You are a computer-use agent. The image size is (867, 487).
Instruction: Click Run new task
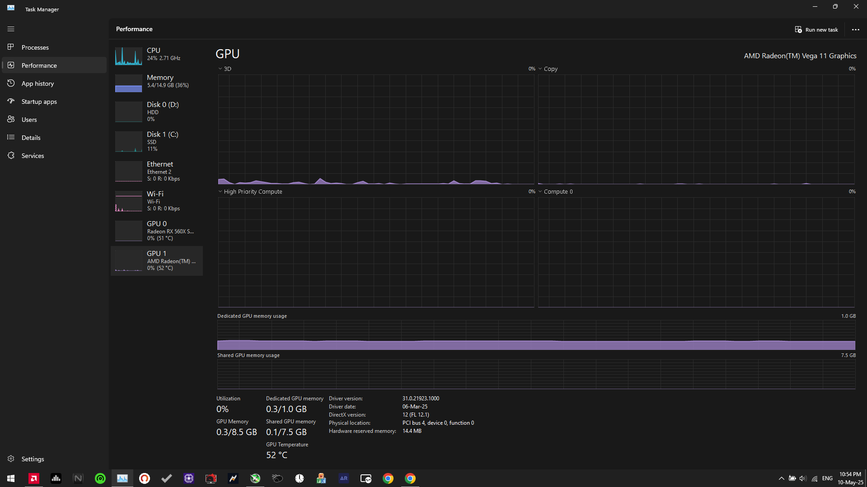pos(816,30)
